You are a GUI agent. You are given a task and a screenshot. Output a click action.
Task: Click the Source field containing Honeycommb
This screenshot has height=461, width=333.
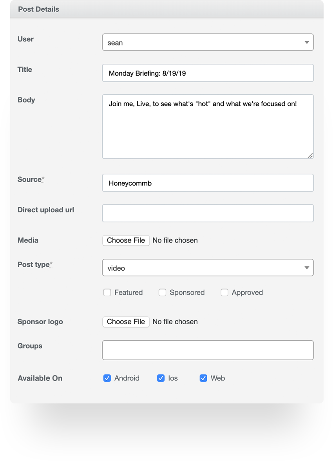(208, 183)
